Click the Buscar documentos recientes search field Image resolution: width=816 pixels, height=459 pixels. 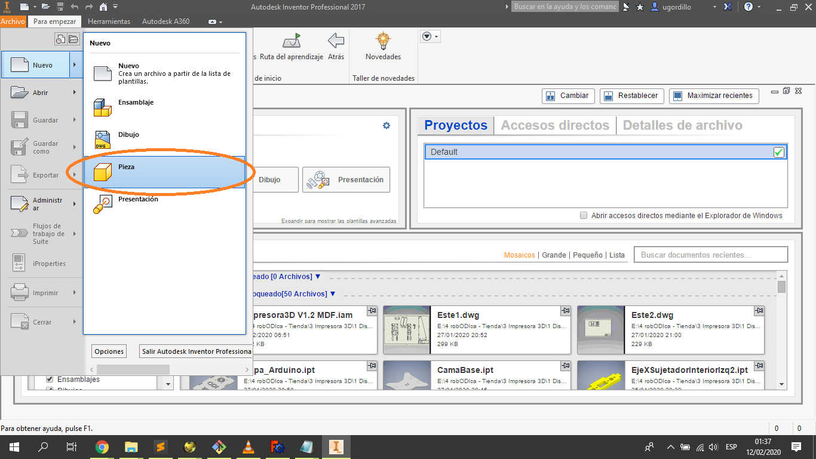(711, 255)
